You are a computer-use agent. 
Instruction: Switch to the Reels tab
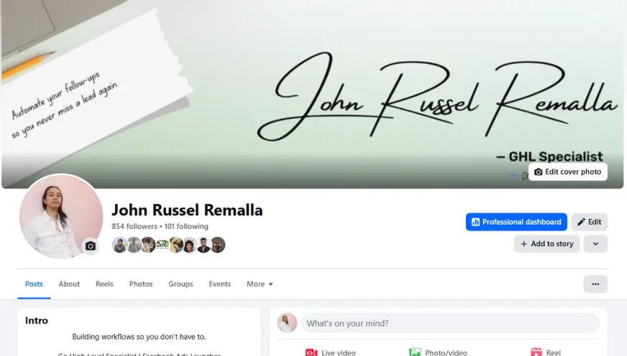coord(104,284)
